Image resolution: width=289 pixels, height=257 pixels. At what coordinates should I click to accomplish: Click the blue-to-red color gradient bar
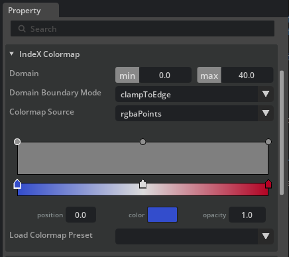[143, 189]
